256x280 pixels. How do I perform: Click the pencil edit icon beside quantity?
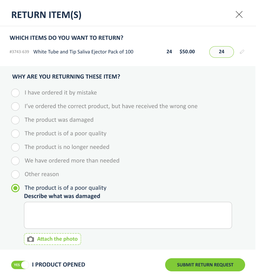[x=242, y=52]
